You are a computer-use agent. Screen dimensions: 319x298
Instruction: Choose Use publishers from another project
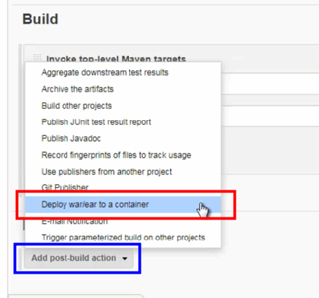point(107,172)
